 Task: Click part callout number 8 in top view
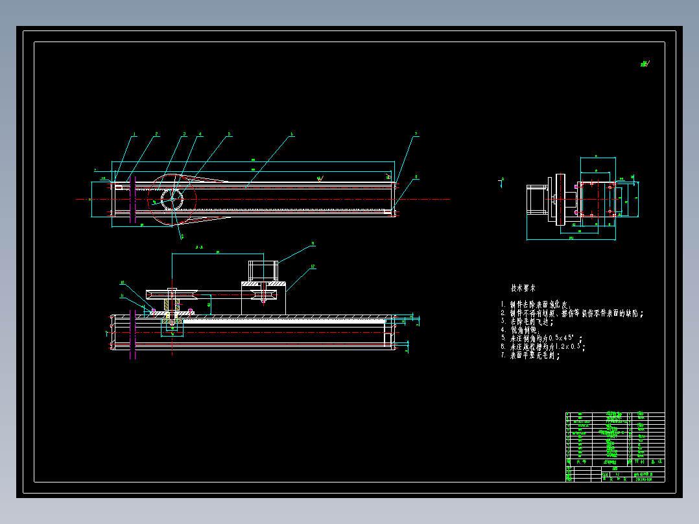(416, 177)
